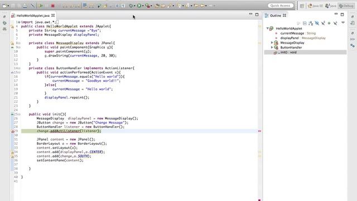Open the Run launch dropdown arrow
This screenshot has width=357, height=201.
(x=143, y=6)
